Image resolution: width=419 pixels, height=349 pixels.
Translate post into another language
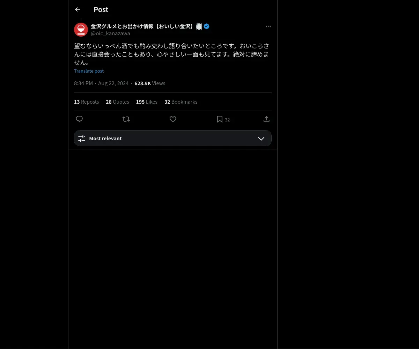[x=89, y=71]
